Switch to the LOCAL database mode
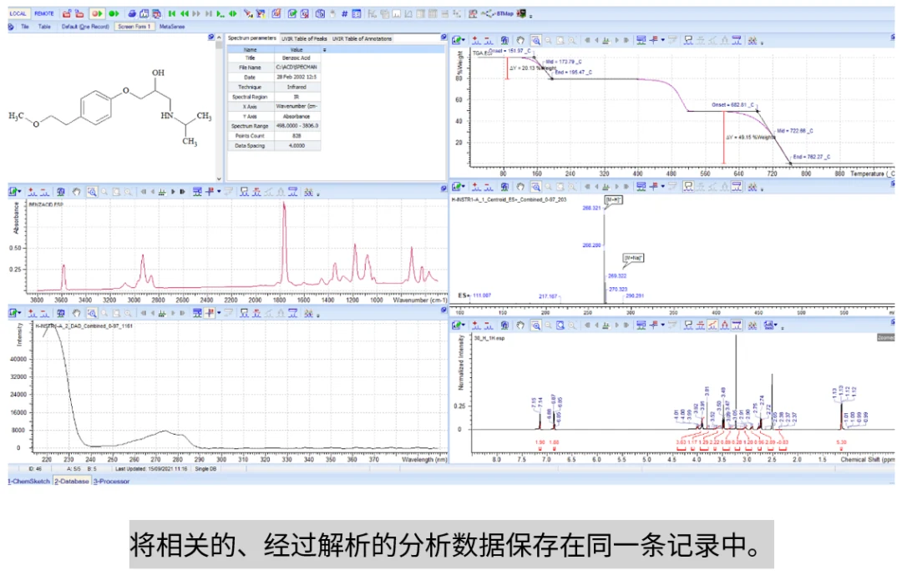Screen dimensions: 902x575 click(x=18, y=13)
